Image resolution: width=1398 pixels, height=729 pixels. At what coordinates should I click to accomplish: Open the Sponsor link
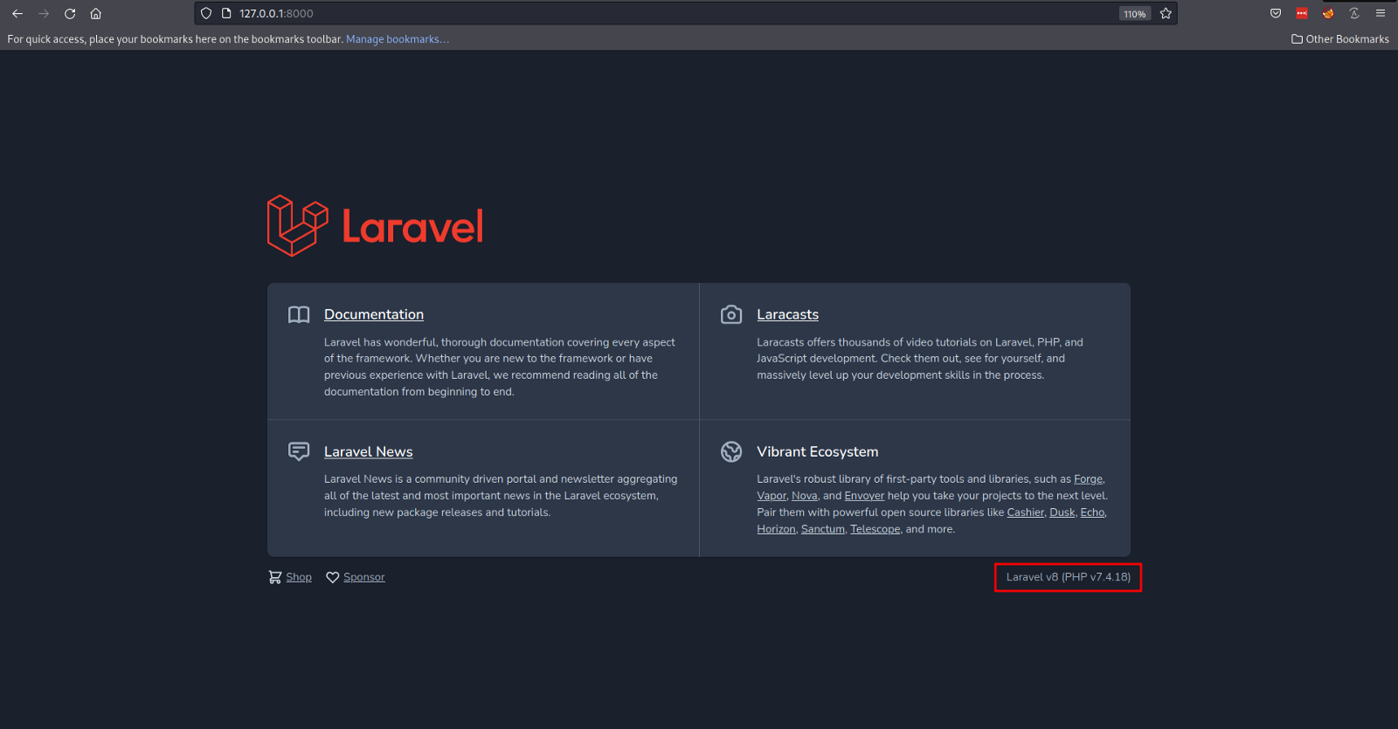(x=364, y=577)
